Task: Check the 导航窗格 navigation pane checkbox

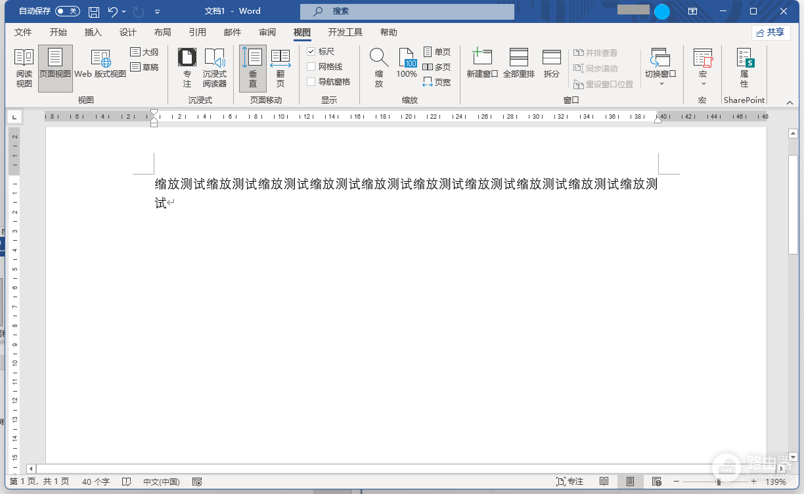Action: pos(311,81)
